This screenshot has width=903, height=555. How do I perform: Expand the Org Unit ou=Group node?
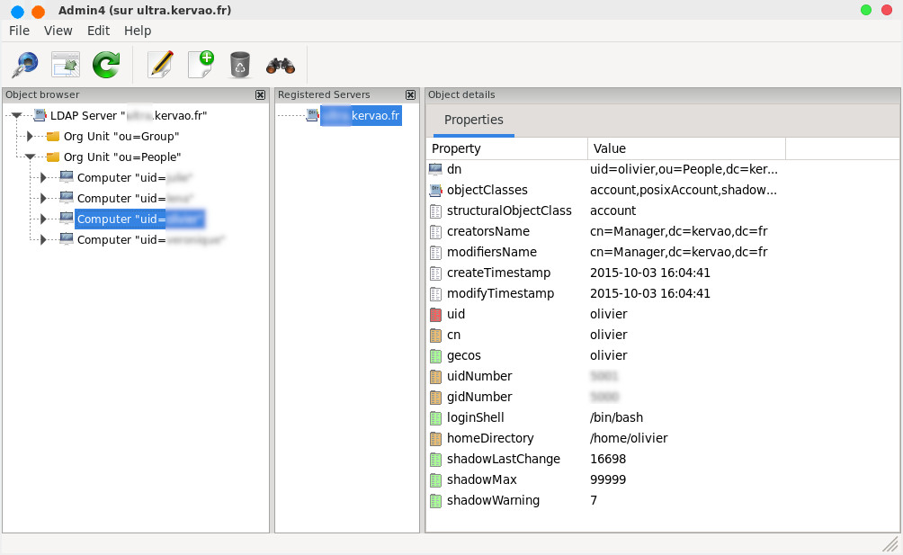[x=30, y=136]
